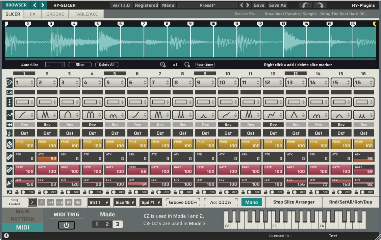Screen dimensions: 381x240
Task: Click the info icon at bottom left
Action: coord(6,236)
